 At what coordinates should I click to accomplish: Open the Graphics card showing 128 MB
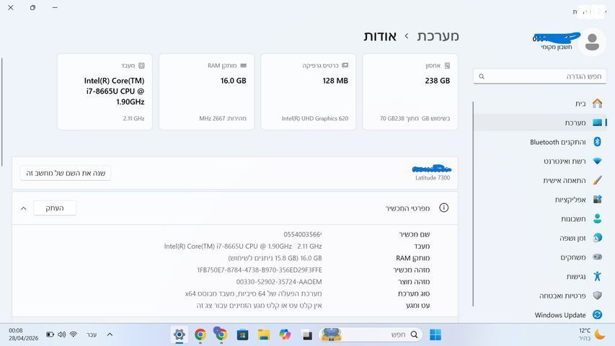(309, 92)
